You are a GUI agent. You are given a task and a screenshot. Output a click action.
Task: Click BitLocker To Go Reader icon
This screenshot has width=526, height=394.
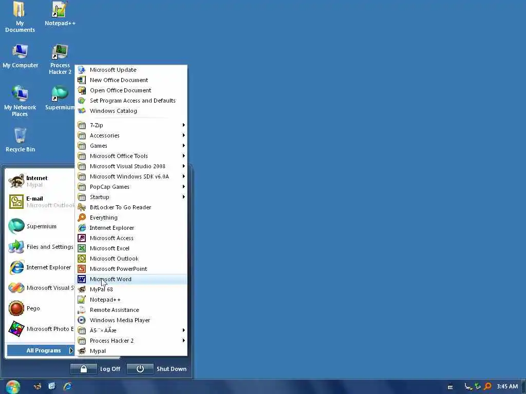[82, 207]
